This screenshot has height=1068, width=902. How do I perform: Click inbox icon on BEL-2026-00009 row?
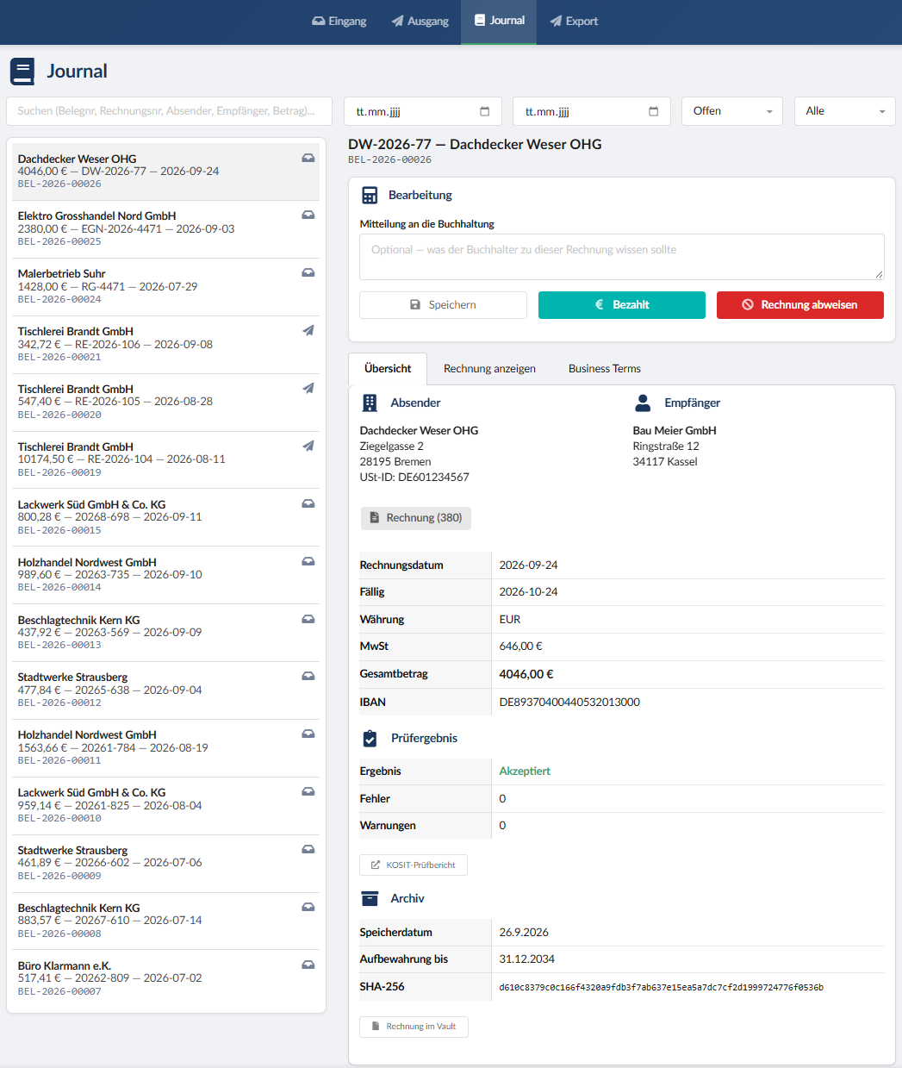point(308,849)
